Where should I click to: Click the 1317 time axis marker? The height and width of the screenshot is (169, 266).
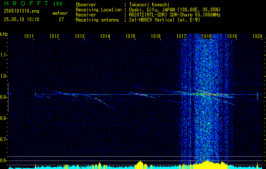tap(181, 36)
